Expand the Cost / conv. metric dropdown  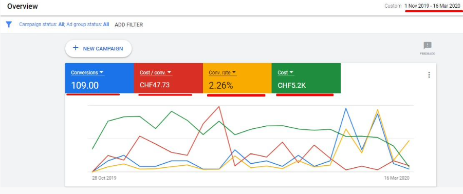(170, 72)
